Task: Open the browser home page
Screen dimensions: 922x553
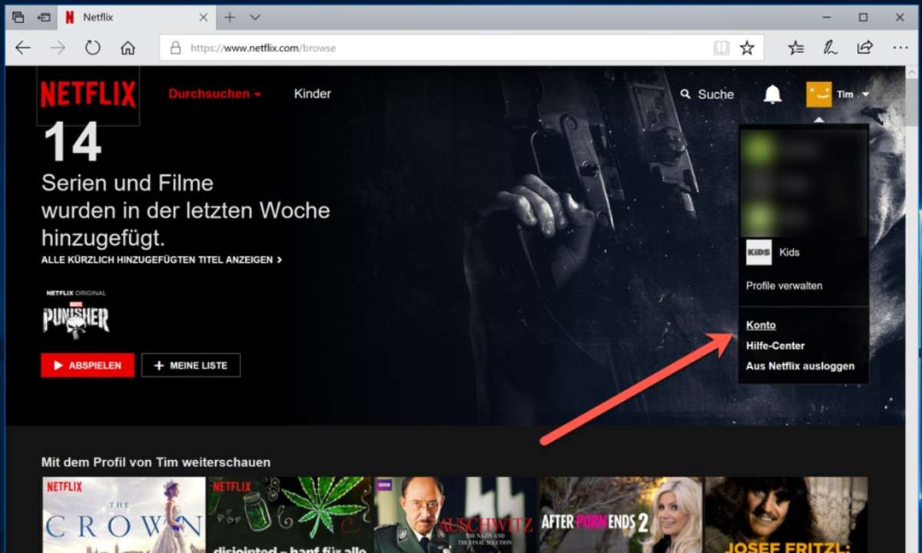Action: [128, 48]
